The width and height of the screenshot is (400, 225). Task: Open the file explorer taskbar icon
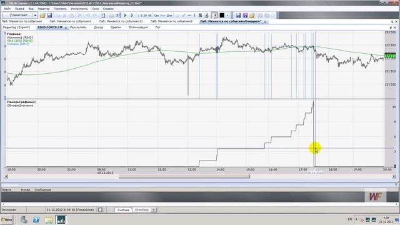(x=49, y=219)
